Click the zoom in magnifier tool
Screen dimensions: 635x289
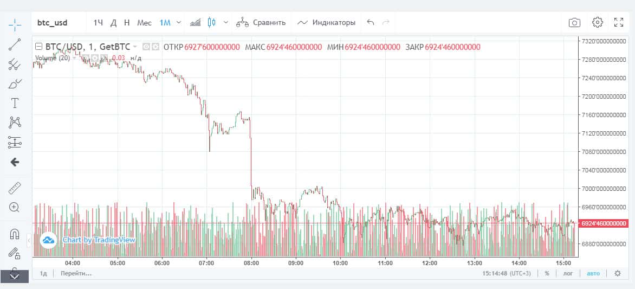tap(15, 207)
